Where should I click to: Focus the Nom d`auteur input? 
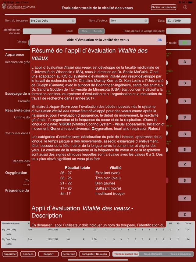[129, 21]
